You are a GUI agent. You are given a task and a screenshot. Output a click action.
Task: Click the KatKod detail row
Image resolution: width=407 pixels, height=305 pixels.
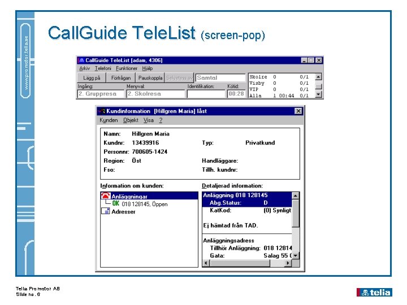tap(247, 210)
